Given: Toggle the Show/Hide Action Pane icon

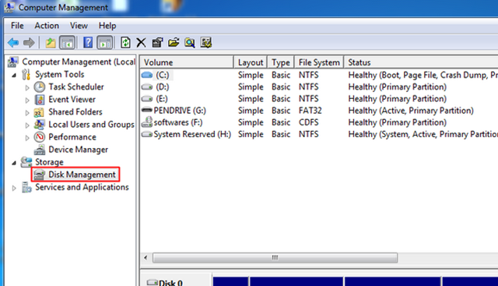Looking at the screenshot, I should pos(105,42).
